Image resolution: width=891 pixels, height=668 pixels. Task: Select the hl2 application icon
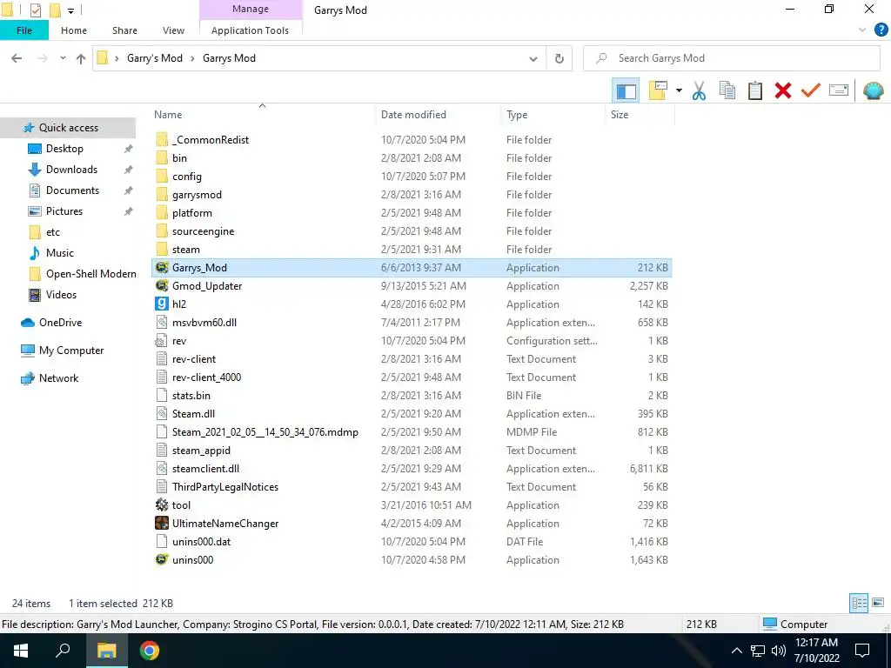pos(162,304)
